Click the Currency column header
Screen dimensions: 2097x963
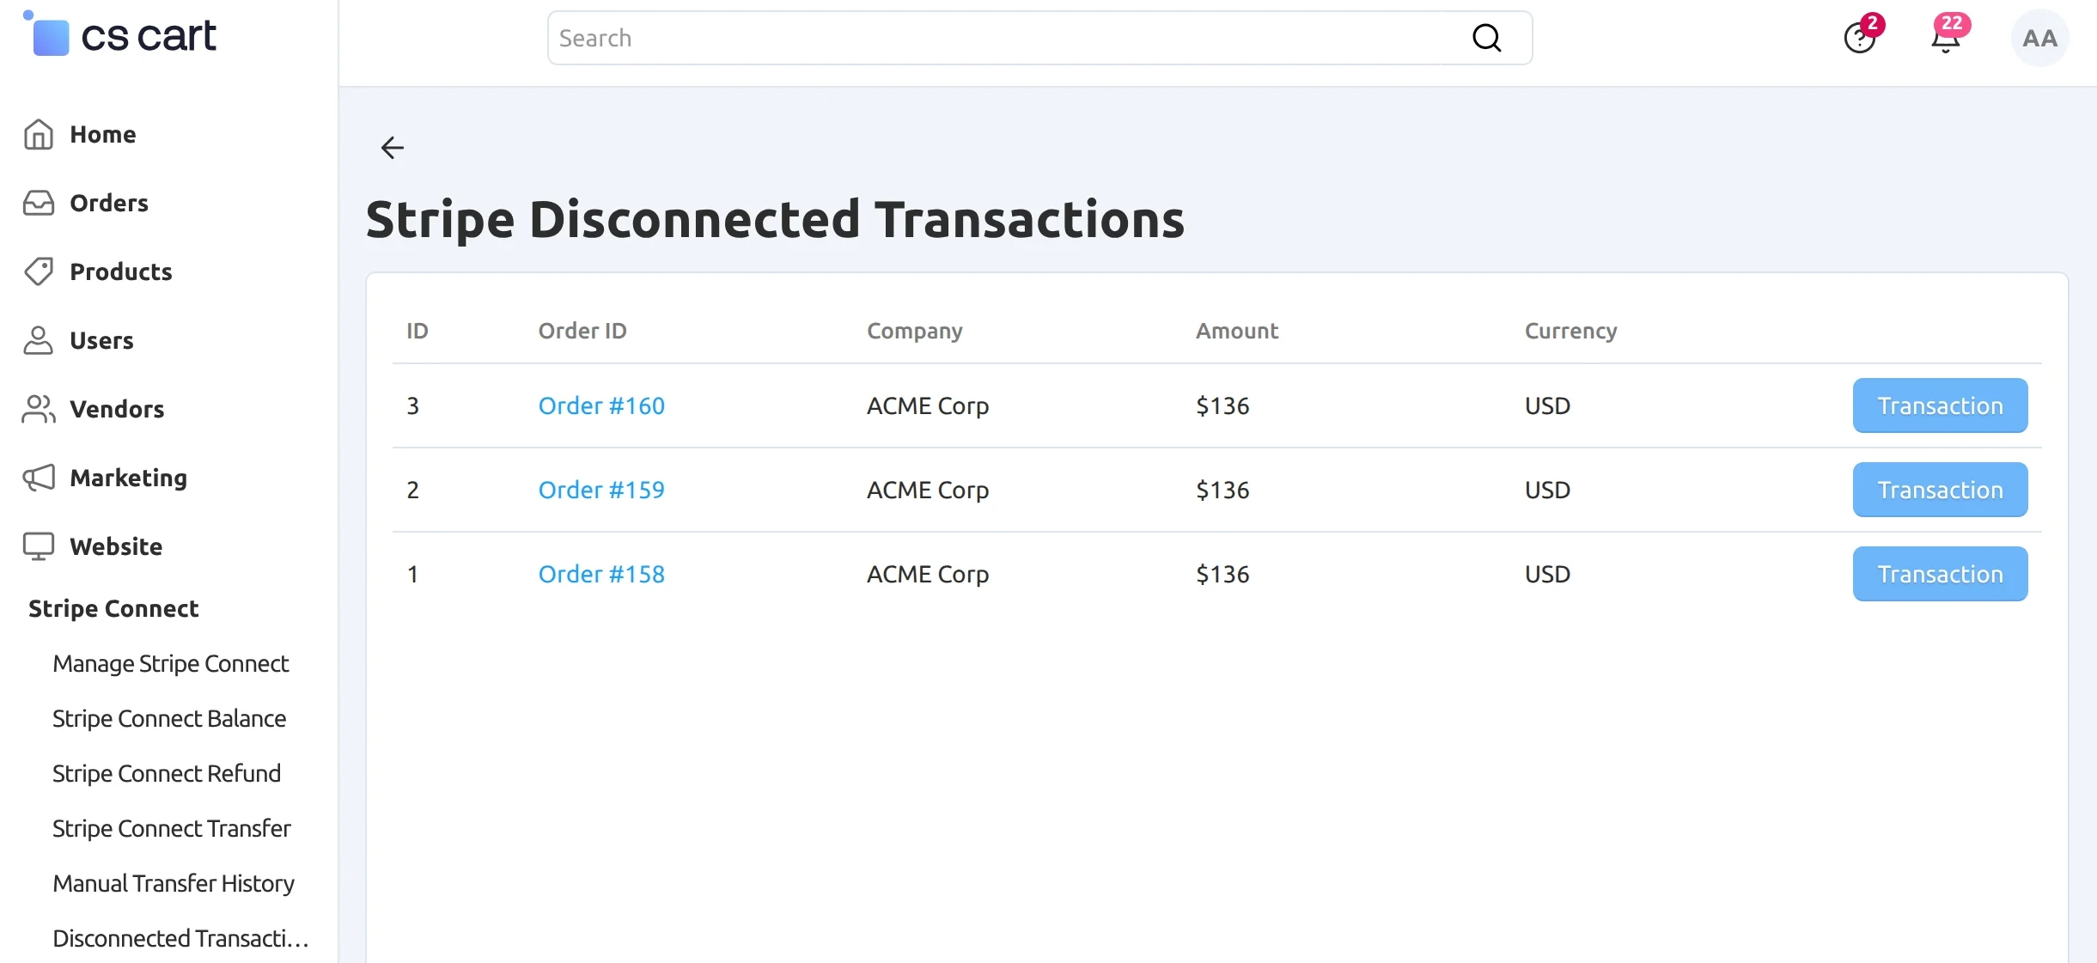pos(1571,331)
